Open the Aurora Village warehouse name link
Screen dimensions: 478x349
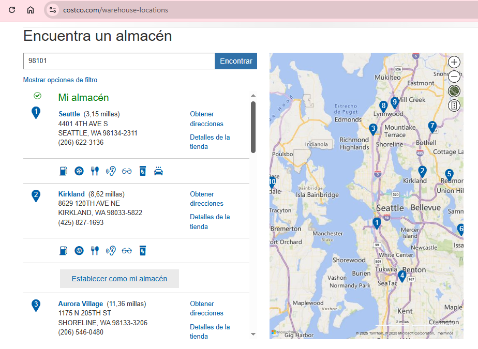(81, 304)
